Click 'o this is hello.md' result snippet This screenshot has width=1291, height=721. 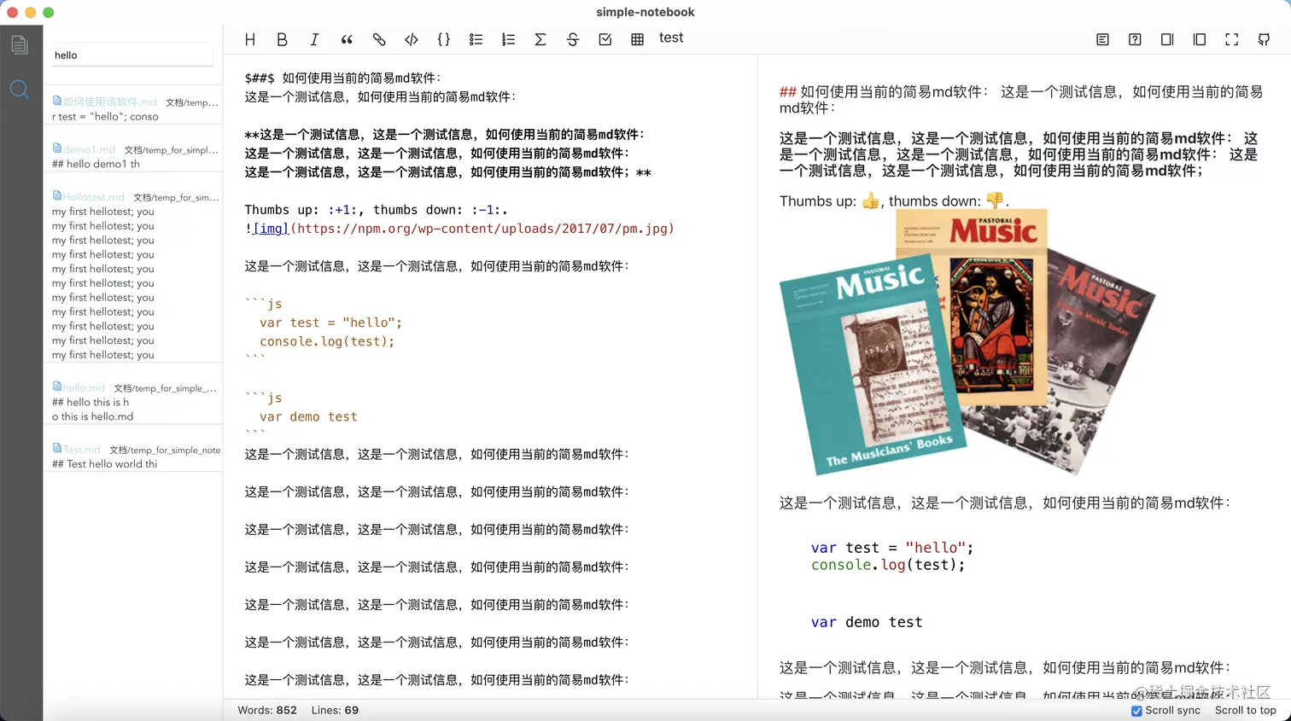pos(92,416)
